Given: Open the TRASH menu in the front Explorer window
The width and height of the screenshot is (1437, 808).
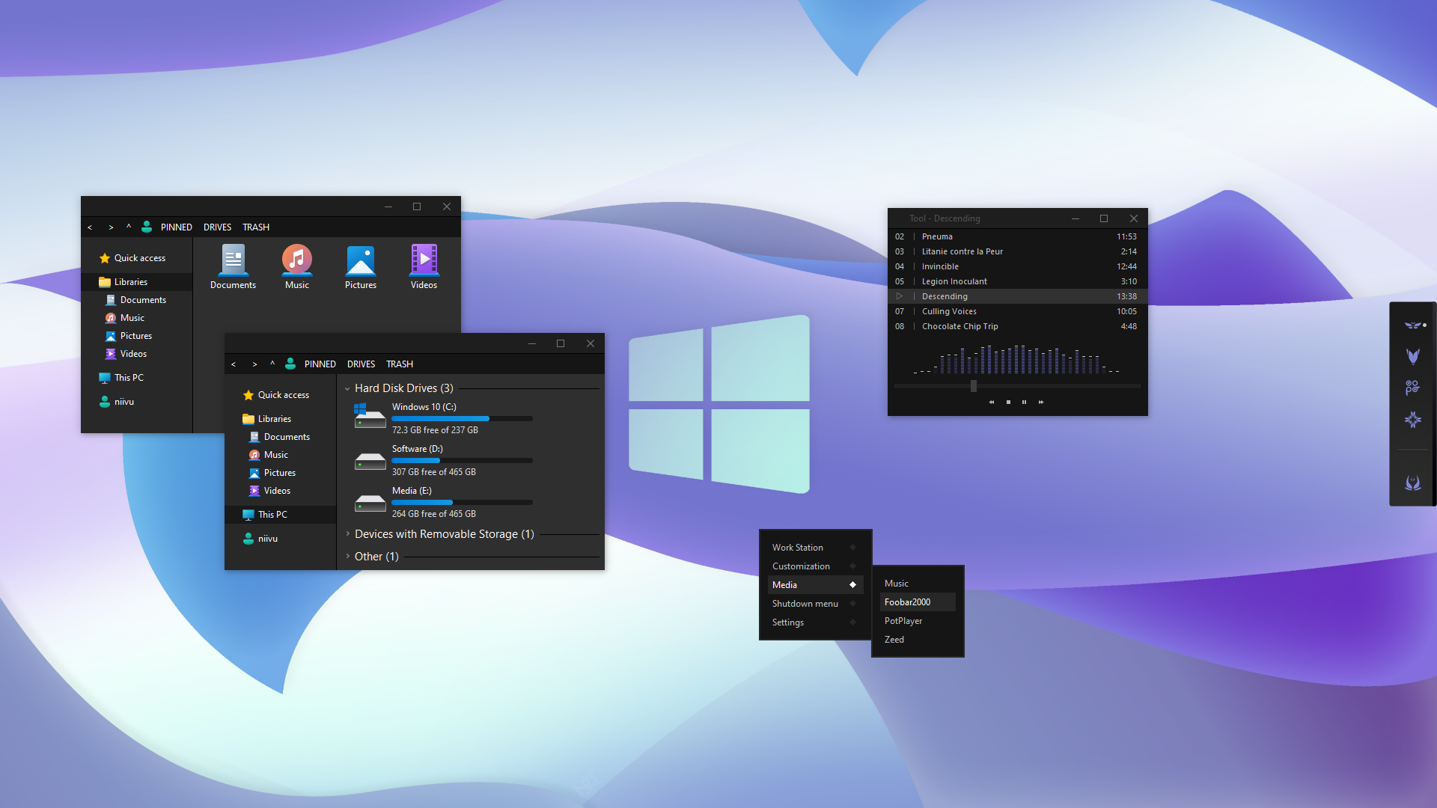Looking at the screenshot, I should pos(399,364).
